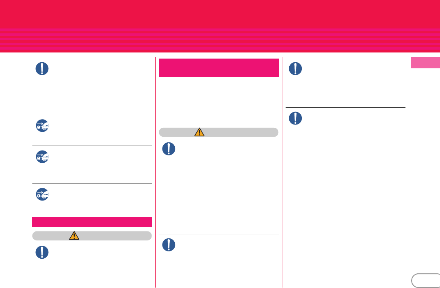440x288 pixels.
Task: Click the top exclamation icon in left column
Action: (x=42, y=69)
